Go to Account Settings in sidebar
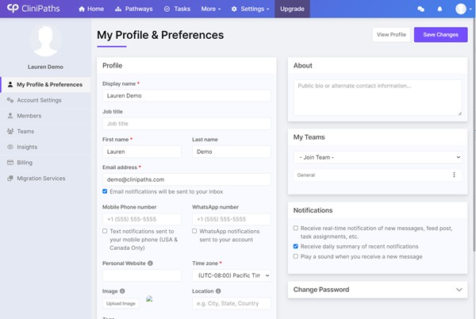The image size is (476, 319). pos(39,100)
